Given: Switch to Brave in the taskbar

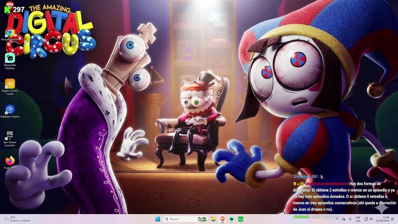Looking at the screenshot, I should [x=222, y=219].
